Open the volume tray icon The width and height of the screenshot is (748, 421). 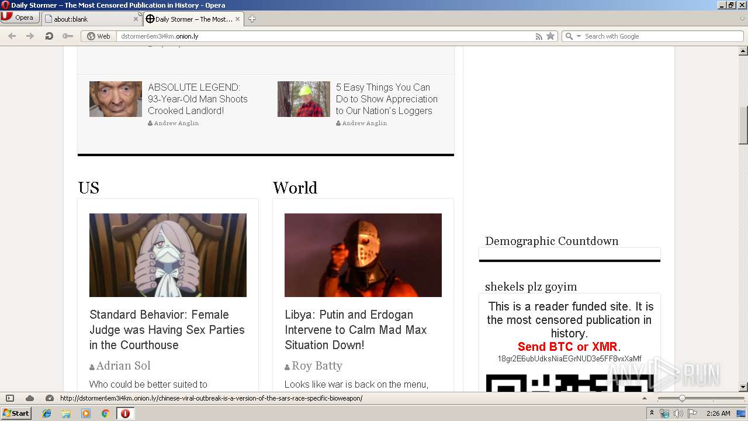coord(678,413)
